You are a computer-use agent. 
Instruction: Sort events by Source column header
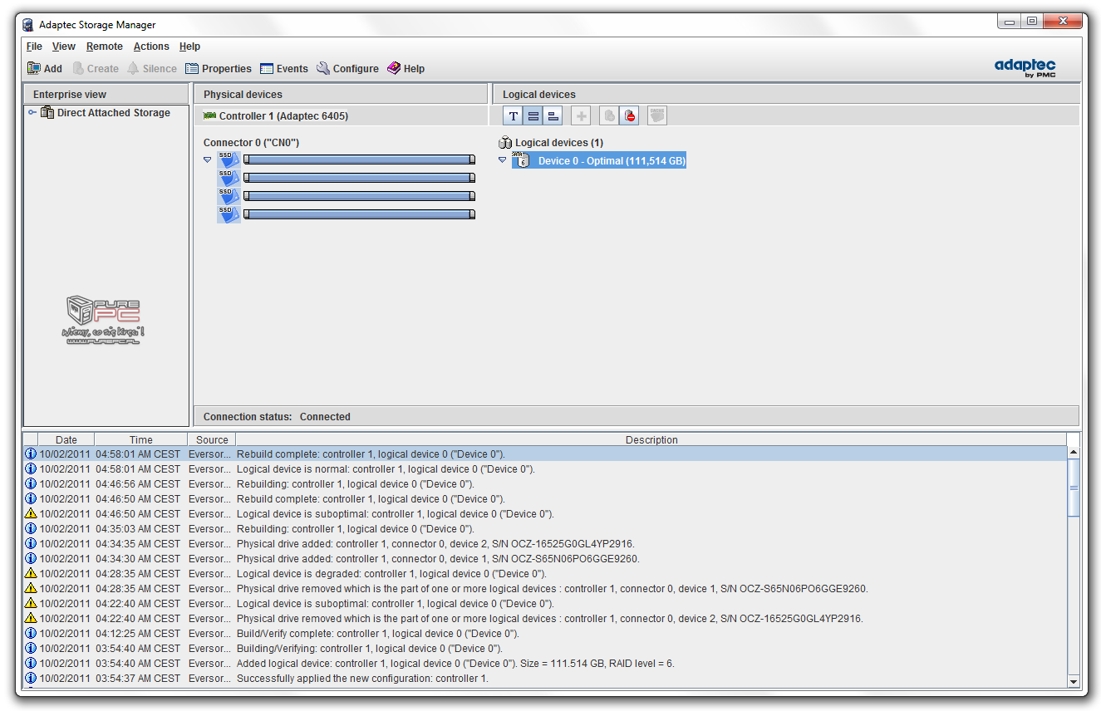click(212, 440)
